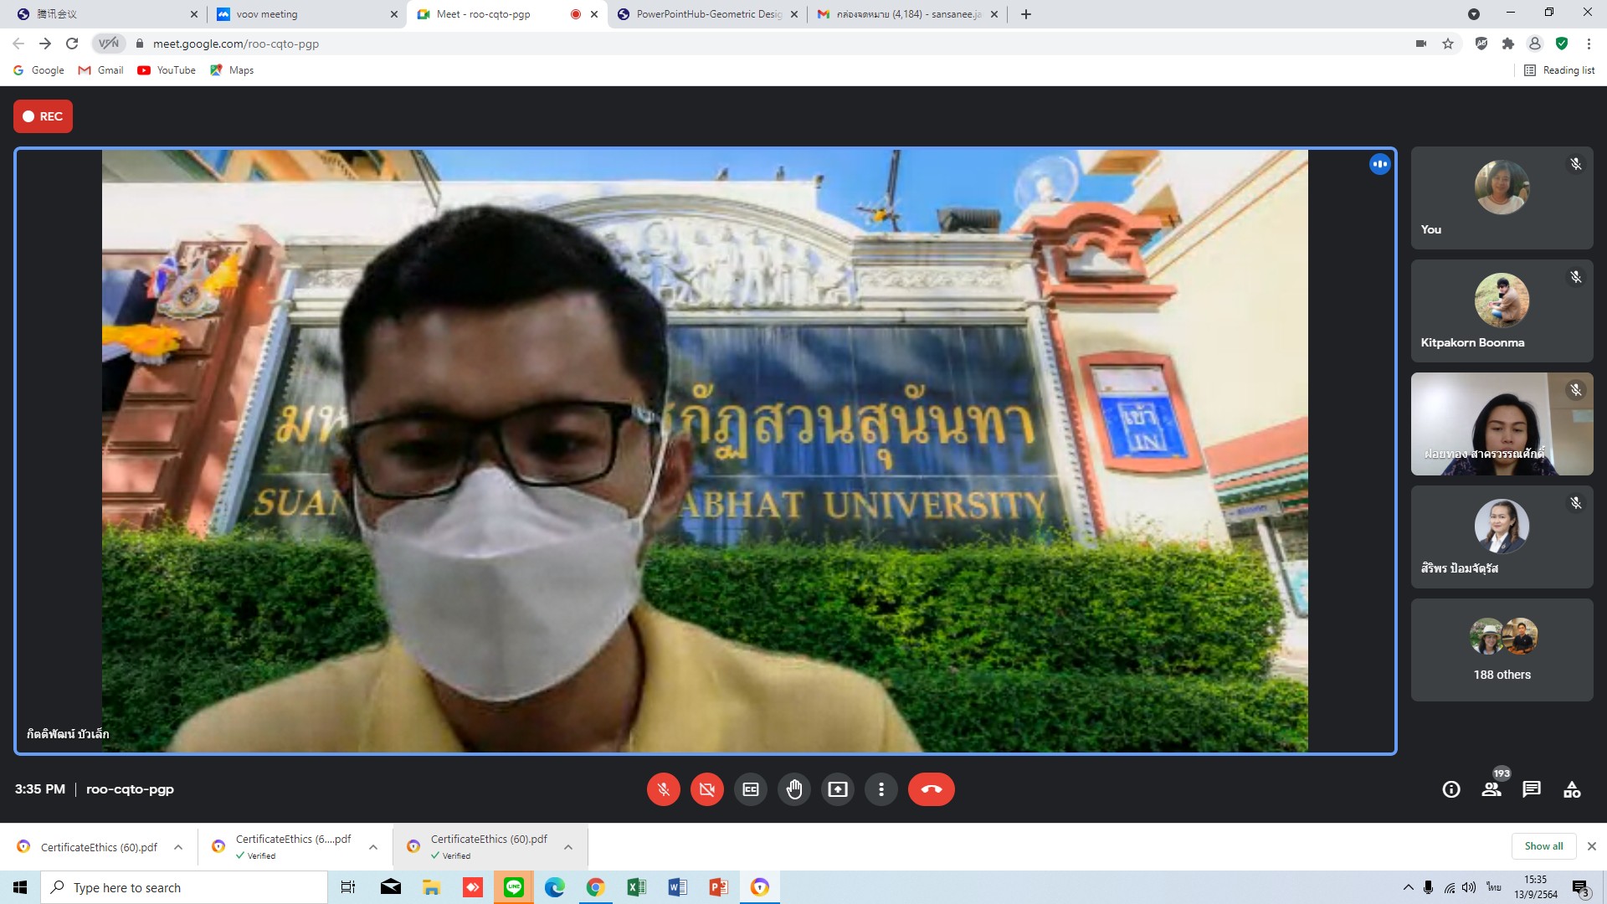This screenshot has width=1607, height=904.
Task: Open Word from the taskbar
Action: (677, 887)
